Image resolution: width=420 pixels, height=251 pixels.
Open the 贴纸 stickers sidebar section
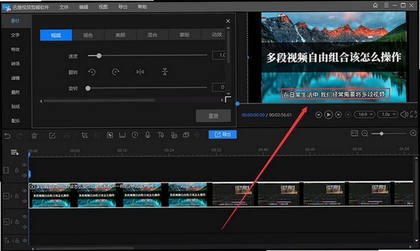point(15,106)
